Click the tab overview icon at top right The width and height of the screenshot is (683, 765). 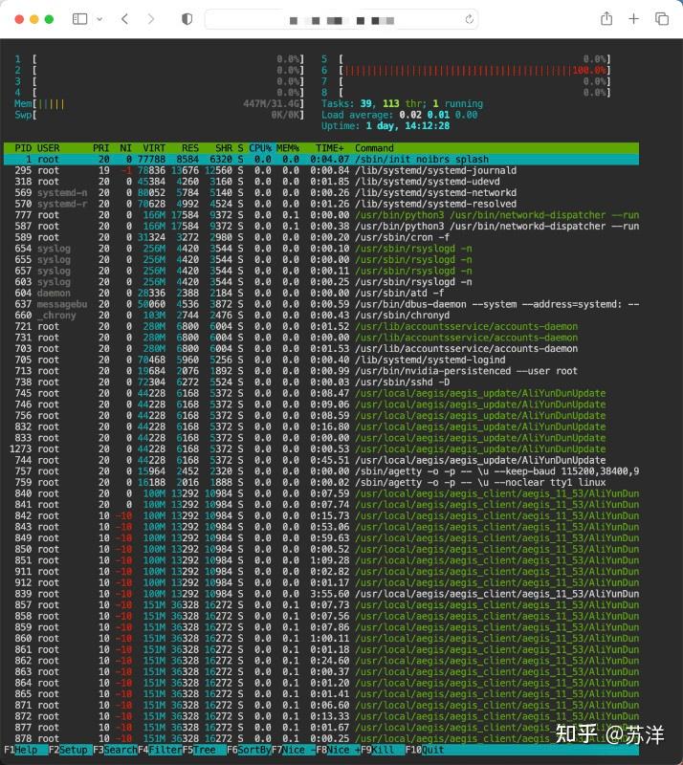659,19
